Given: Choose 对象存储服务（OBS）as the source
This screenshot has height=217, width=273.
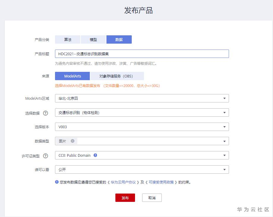Looking at the screenshot, I should [x=117, y=76].
